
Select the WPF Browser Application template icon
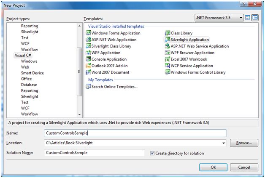(168, 53)
